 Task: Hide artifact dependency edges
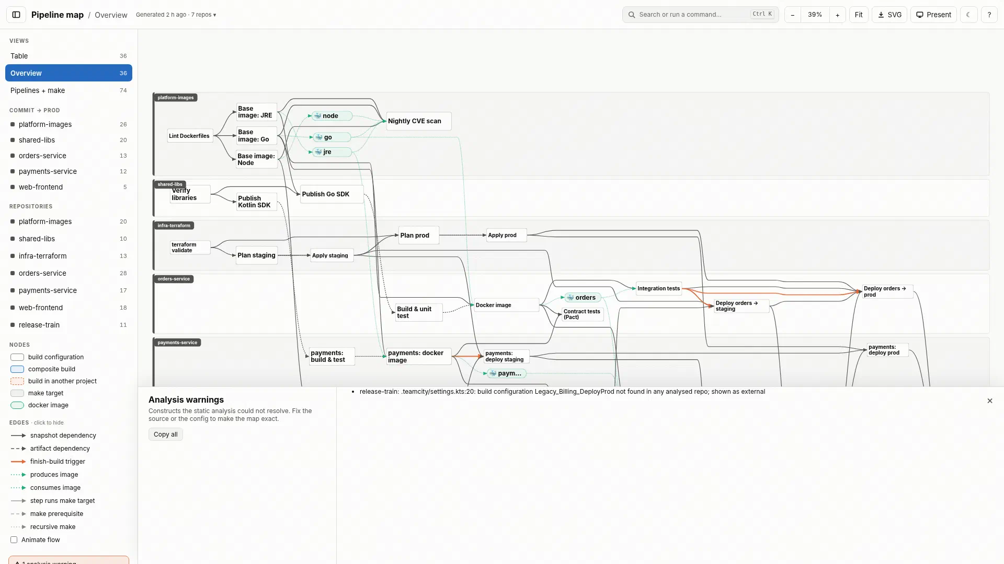50,449
